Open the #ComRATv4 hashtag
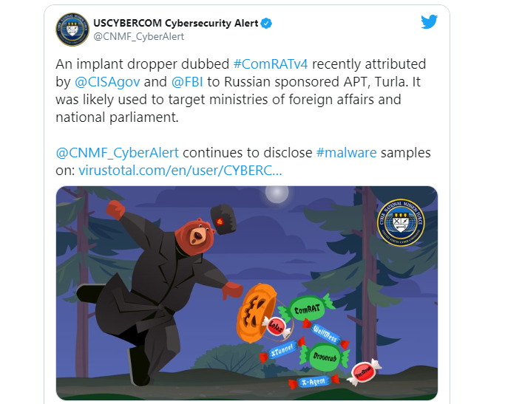This screenshot has height=404, width=505. point(271,64)
